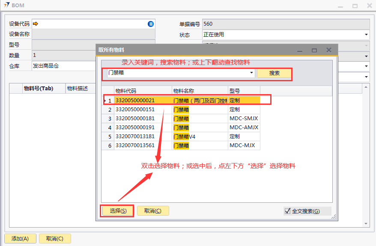Expand the 状态 dropdown showing 正在使用
Image resolution: width=376 pixels, height=246 pixels.
click(367, 35)
